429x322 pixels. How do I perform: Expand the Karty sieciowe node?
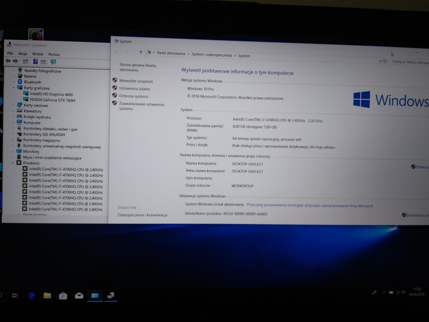[13, 105]
